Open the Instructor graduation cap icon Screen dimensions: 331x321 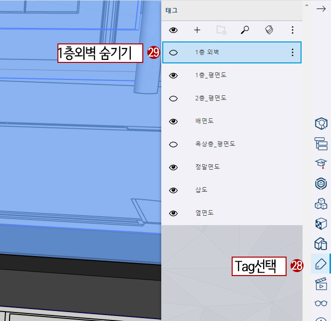tap(321, 164)
